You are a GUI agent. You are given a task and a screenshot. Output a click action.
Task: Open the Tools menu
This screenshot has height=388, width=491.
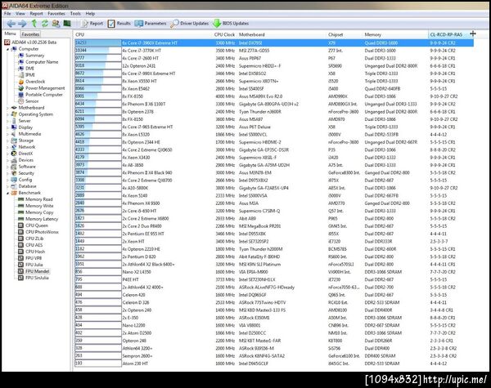click(75, 14)
